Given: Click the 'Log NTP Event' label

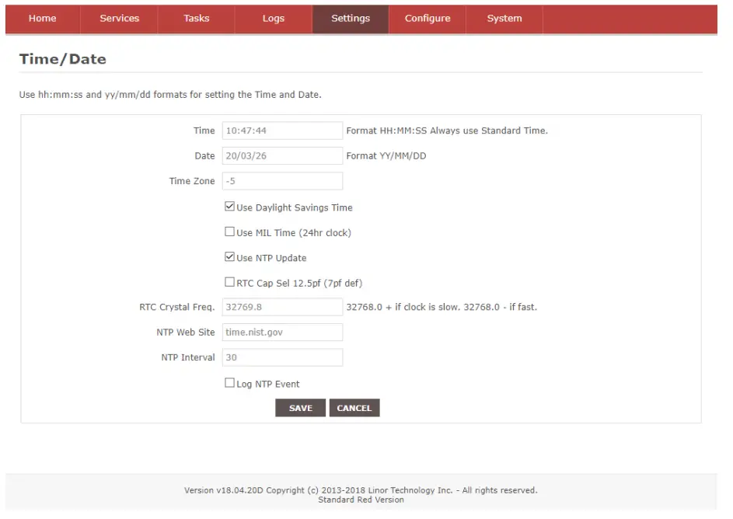Looking at the screenshot, I should click(268, 385).
